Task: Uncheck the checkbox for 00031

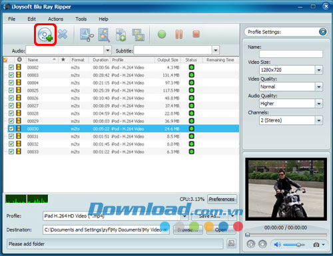Action: 11,136
